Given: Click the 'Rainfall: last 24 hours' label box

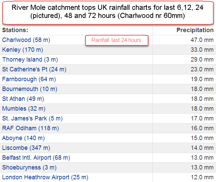Looking at the screenshot, I should pos(116,40).
